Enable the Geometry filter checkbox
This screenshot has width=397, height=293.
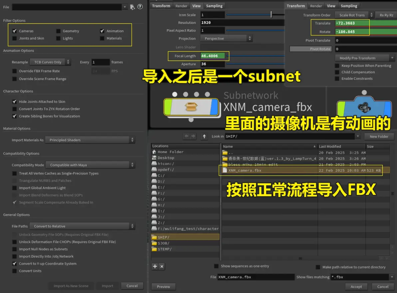pos(58,31)
